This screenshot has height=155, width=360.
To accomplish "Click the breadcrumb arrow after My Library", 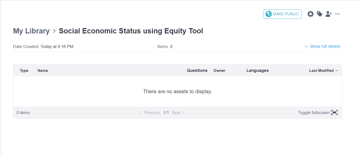I will pos(54,31).
